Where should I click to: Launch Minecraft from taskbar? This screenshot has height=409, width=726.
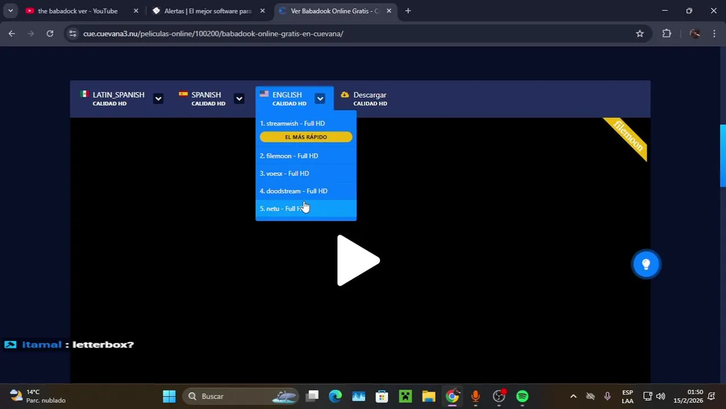[405, 396]
